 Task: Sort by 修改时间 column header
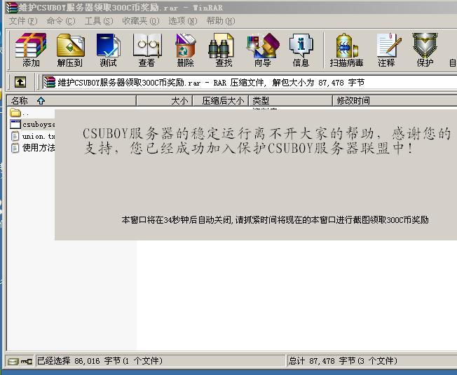[x=395, y=101]
